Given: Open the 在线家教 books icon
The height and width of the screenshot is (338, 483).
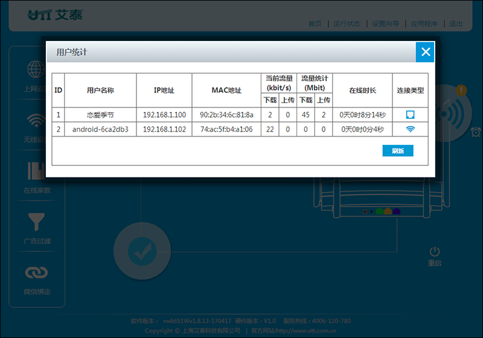Looking at the screenshot, I should pos(36,171).
